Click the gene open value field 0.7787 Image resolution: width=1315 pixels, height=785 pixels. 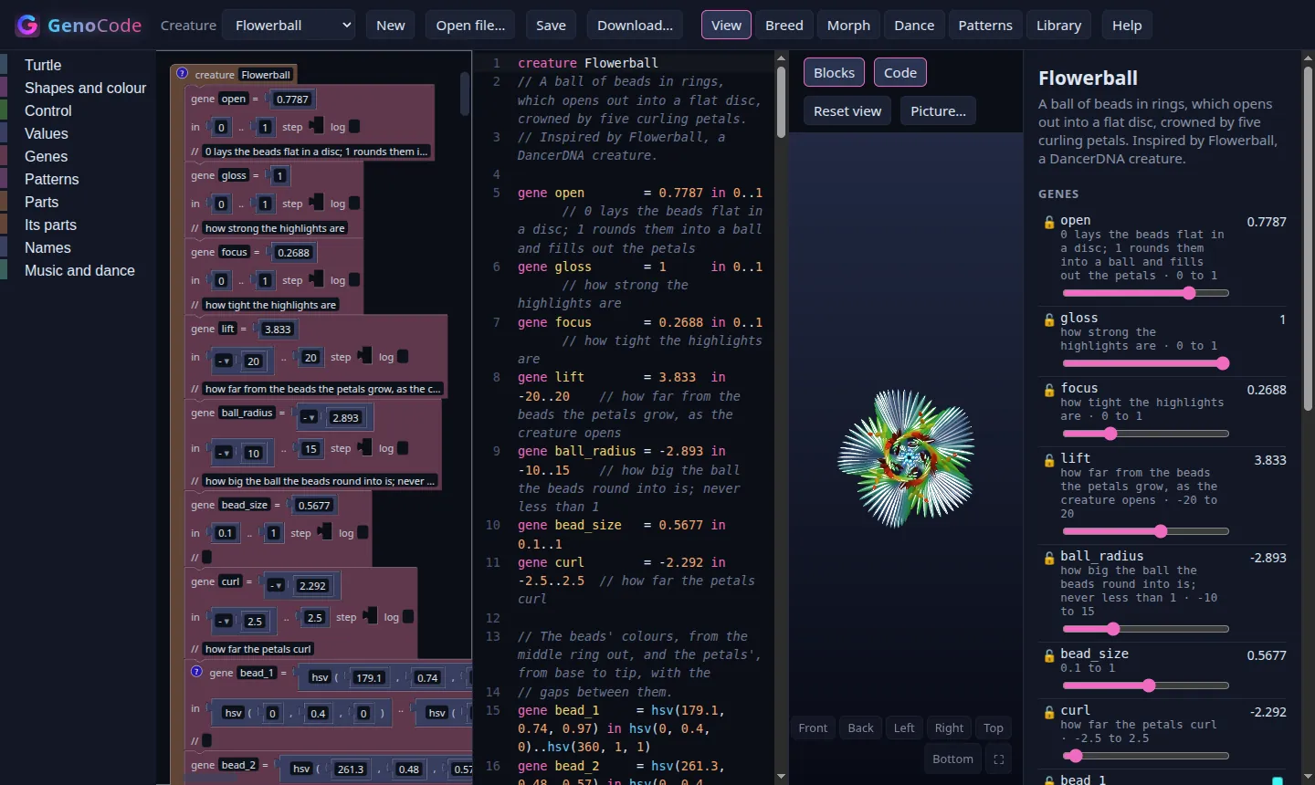pyautogui.click(x=292, y=99)
